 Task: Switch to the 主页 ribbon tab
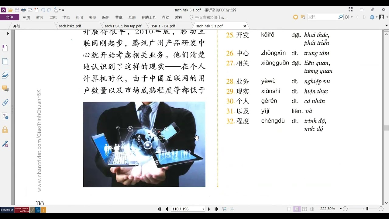[26, 17]
